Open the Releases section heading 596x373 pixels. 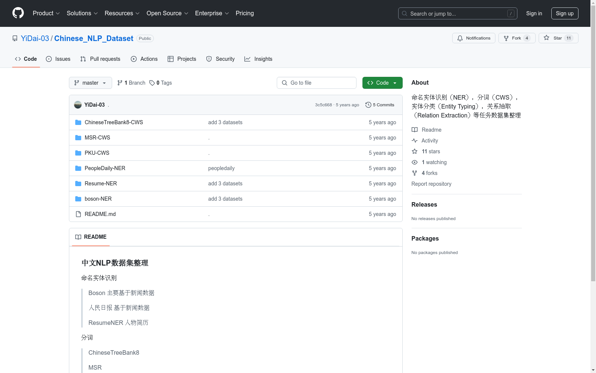(424, 204)
